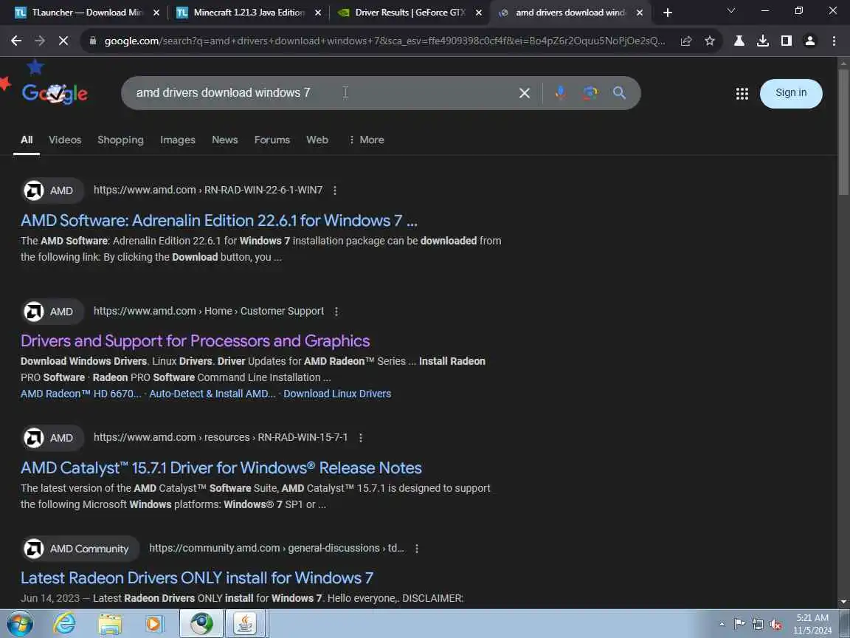The width and height of the screenshot is (850, 638).
Task: Open tab search chevron
Action: pos(730,11)
